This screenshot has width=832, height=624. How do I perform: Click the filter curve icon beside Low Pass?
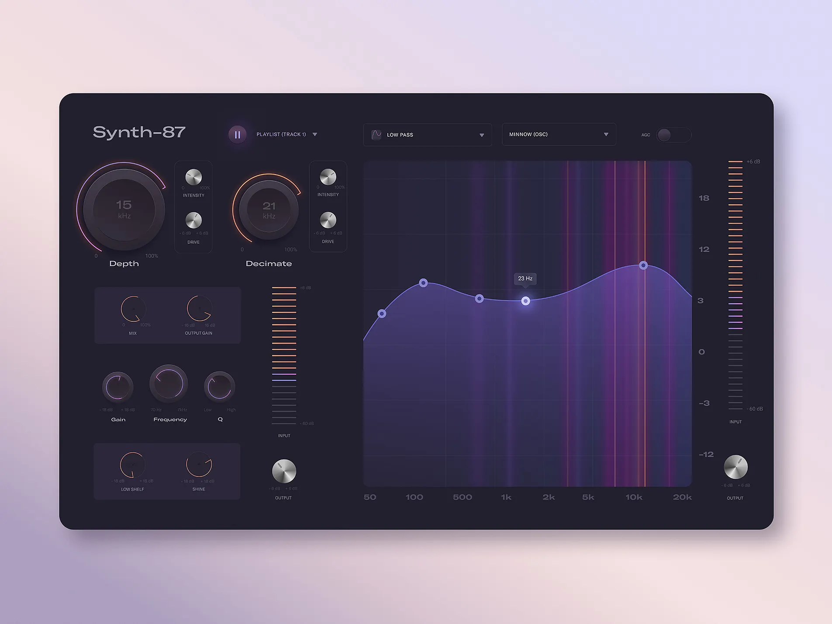point(376,134)
